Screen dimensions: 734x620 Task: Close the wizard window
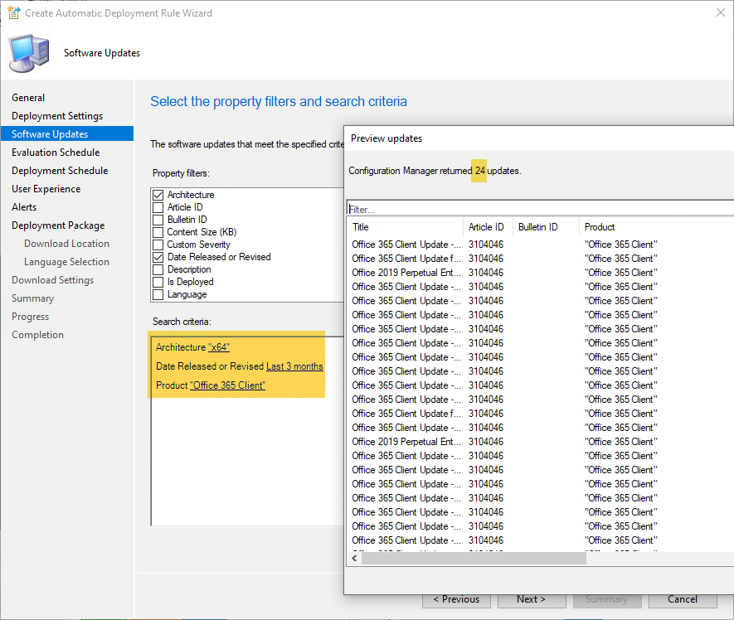717,13
